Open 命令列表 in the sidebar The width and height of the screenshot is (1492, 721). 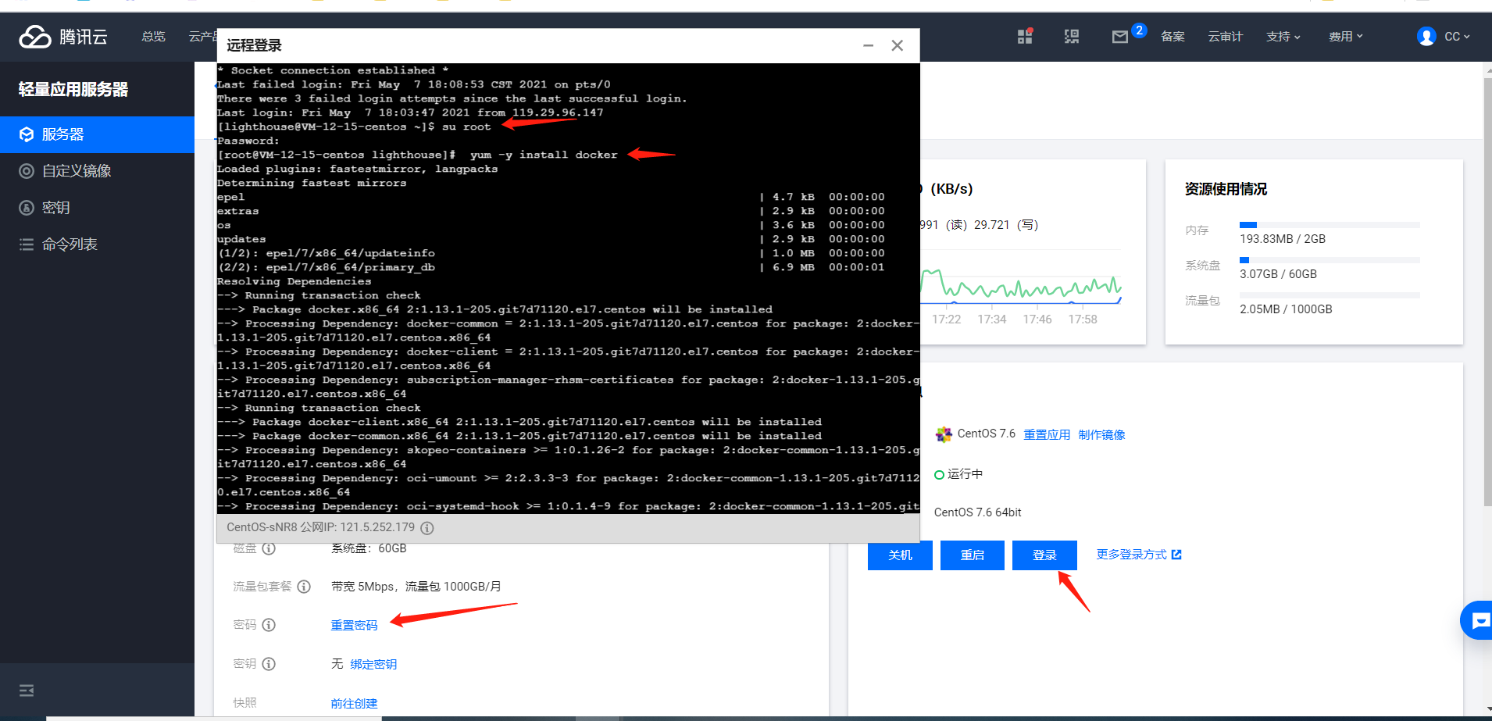tap(68, 243)
